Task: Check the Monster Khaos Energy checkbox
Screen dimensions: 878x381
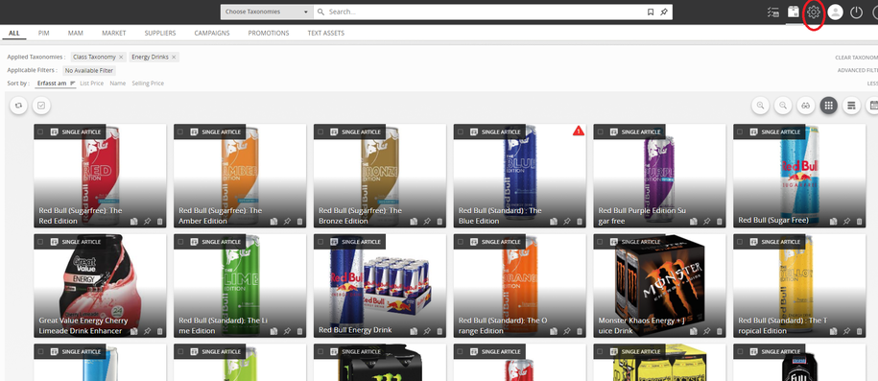Action: click(601, 242)
